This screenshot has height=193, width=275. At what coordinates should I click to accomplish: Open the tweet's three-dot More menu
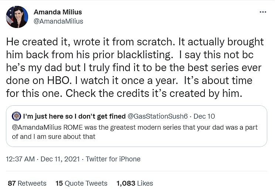point(263,12)
